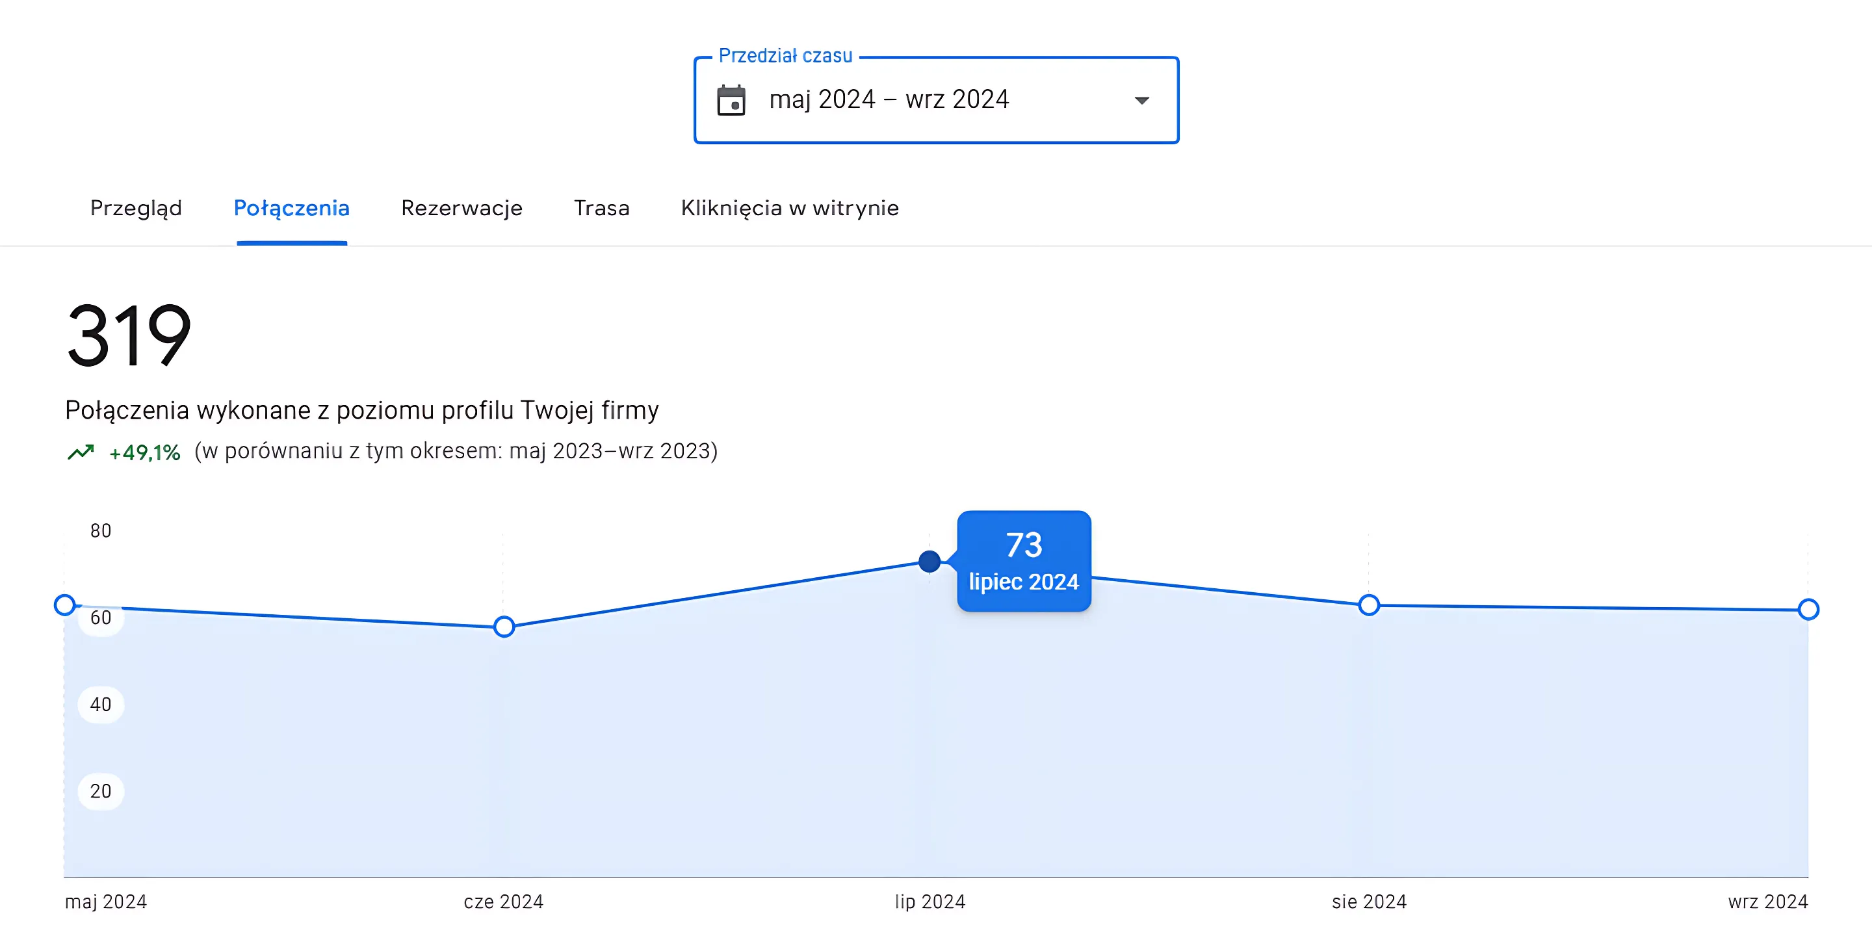Click the 20 y-axis label
Image resolution: width=1872 pixels, height=936 pixels.
point(101,792)
